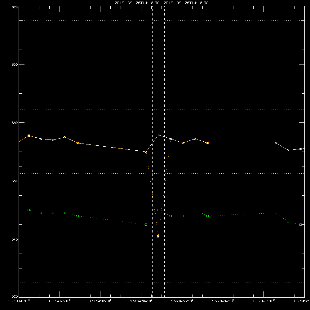
Task: Select the green square between the dashed lines
Action: pyautogui.click(x=158, y=210)
